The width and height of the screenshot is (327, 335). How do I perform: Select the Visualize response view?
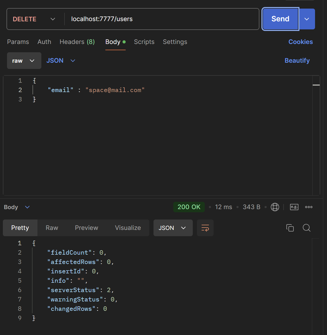[x=128, y=228]
